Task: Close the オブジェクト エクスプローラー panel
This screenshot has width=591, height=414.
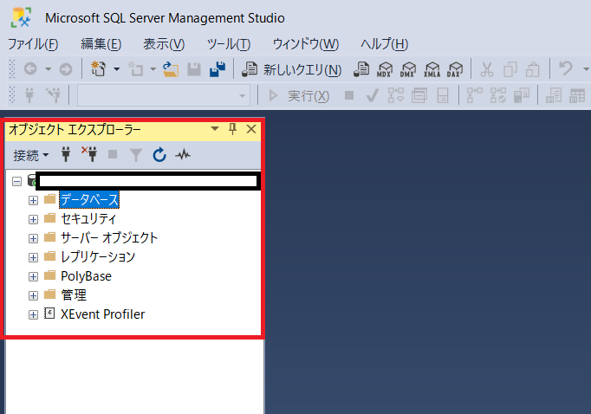Action: (x=251, y=129)
